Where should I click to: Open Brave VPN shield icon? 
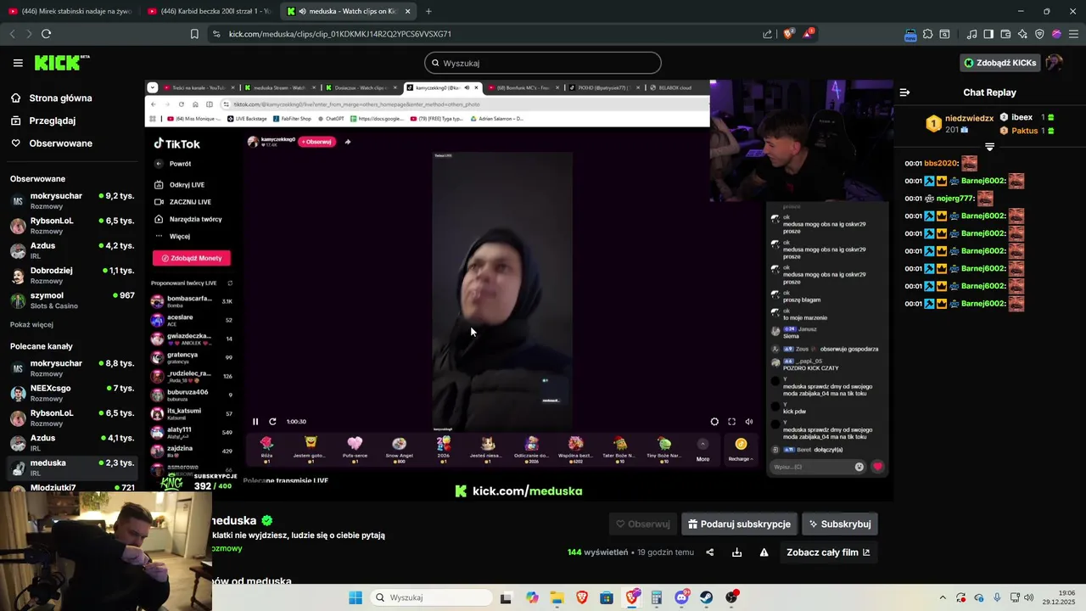click(x=1039, y=34)
